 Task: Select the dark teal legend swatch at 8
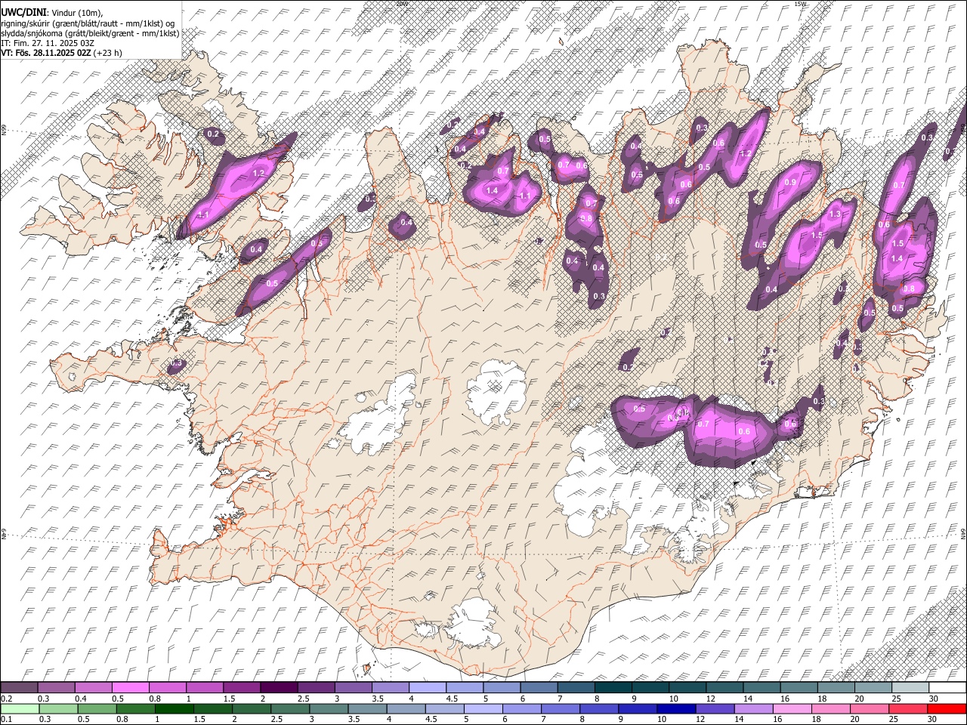tap(613, 688)
